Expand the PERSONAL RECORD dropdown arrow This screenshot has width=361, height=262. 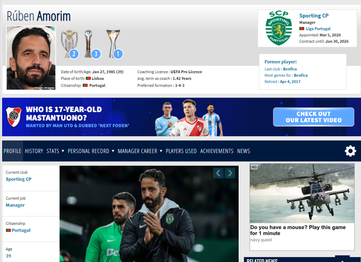[113, 151]
